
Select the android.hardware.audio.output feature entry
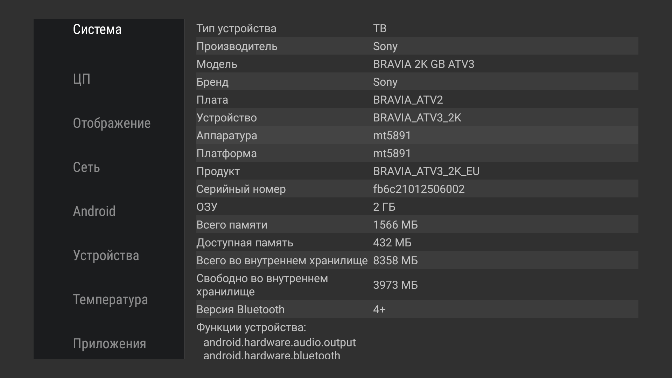click(x=280, y=342)
